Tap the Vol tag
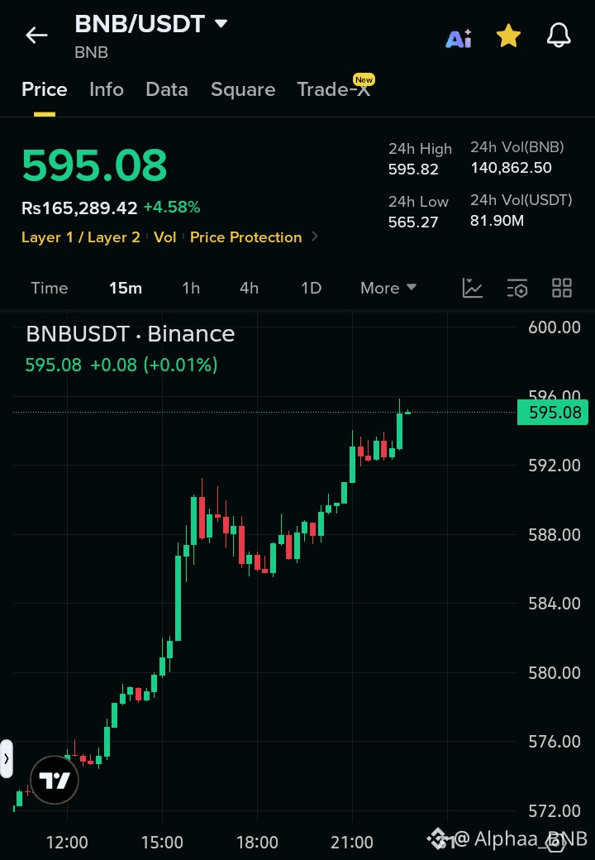The height and width of the screenshot is (860, 595). pyautogui.click(x=165, y=237)
